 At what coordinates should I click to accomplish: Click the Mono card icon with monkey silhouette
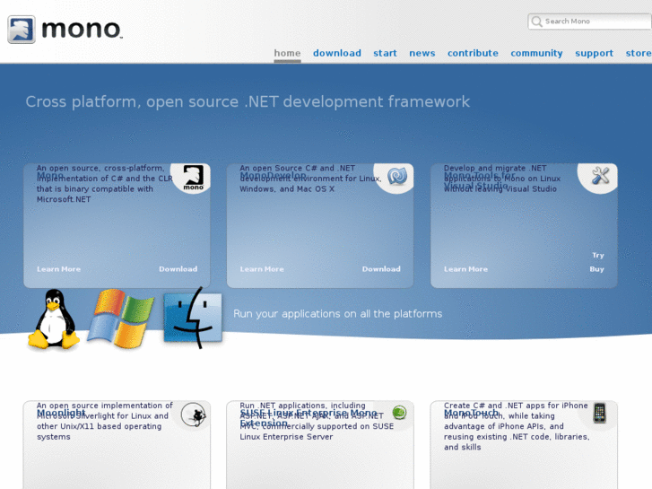(x=193, y=177)
